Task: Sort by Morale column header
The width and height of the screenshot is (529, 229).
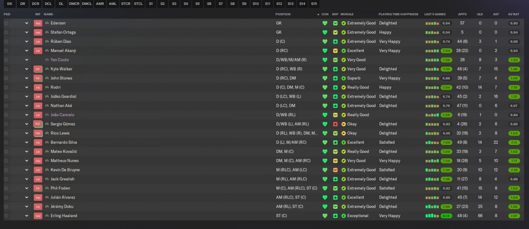Action: (348, 14)
